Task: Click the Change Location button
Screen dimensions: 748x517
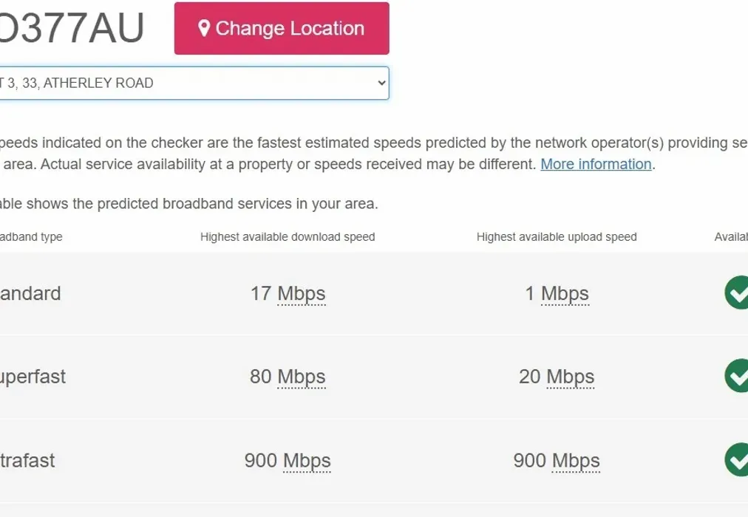Action: point(282,29)
